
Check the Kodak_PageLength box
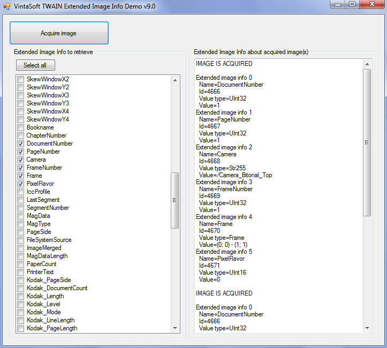pyautogui.click(x=21, y=329)
